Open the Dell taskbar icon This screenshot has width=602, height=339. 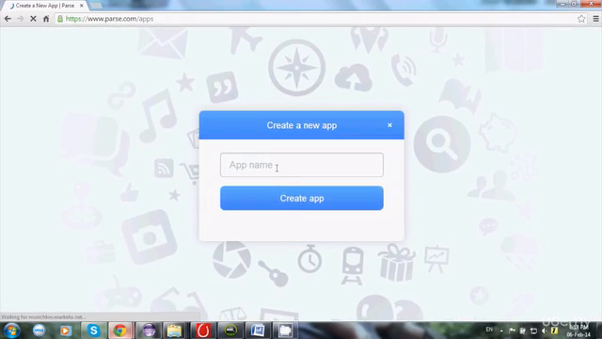pos(39,331)
